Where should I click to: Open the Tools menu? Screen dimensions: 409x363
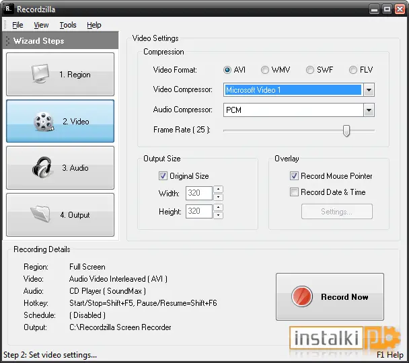[x=68, y=25]
